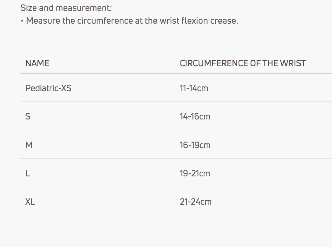Click the bullet point before "Measure"
This screenshot has height=247, width=332.
pyautogui.click(x=22, y=21)
